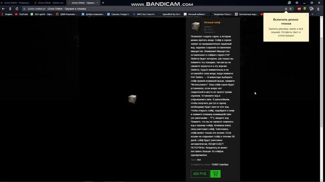Open the Творения Паоло bookmark
The image size is (325, 182).
coord(220,14)
